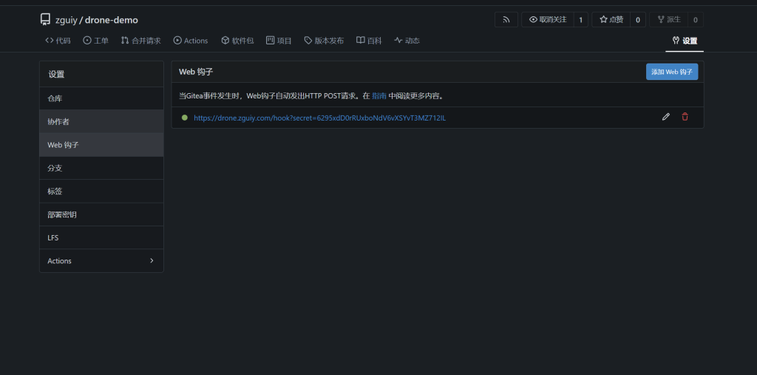Click the repository icon beside zguiy
The width and height of the screenshot is (757, 375).
click(x=46, y=20)
